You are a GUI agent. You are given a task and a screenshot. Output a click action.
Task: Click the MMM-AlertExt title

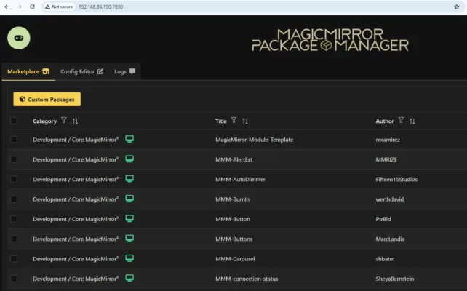pyautogui.click(x=233, y=159)
